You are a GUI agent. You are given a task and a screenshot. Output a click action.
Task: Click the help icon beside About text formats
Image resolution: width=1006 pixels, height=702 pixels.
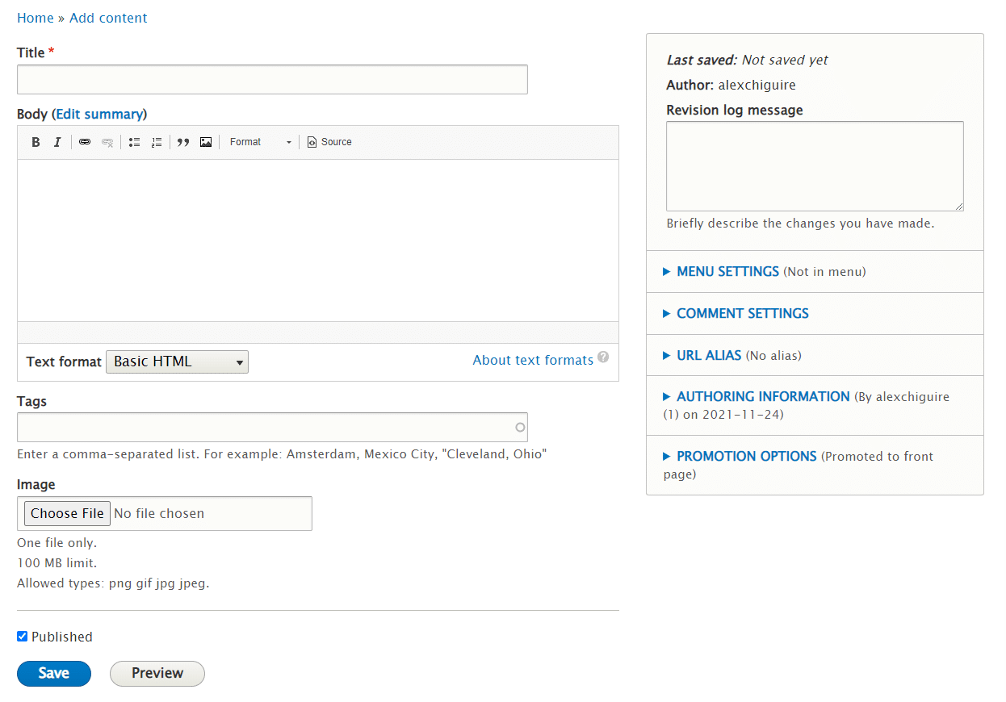click(603, 357)
